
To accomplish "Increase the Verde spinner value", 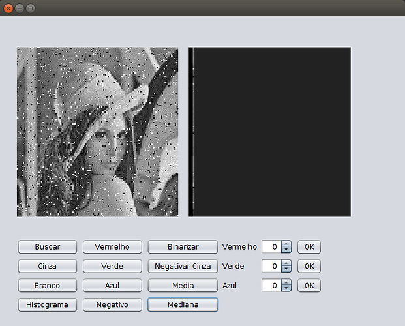I will (286, 263).
